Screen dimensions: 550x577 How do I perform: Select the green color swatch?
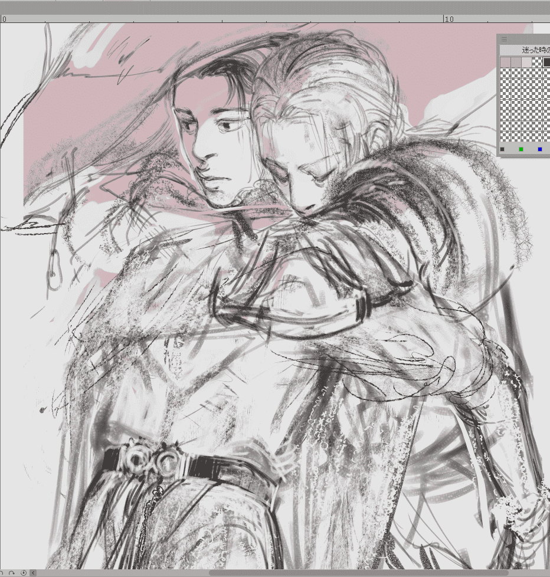521,149
